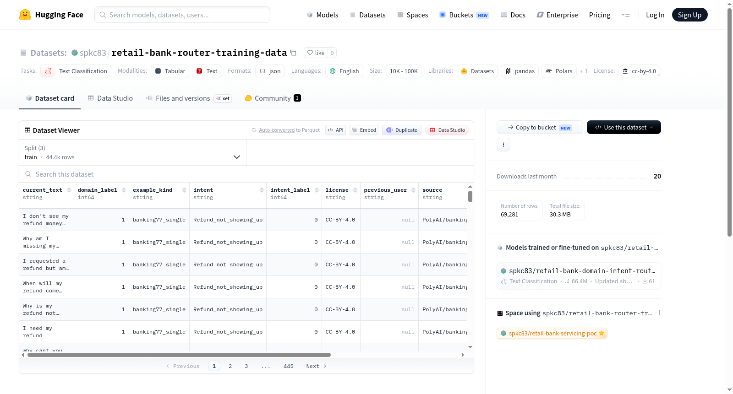
Task: Jump to page 445 of the table
Action: (288, 366)
